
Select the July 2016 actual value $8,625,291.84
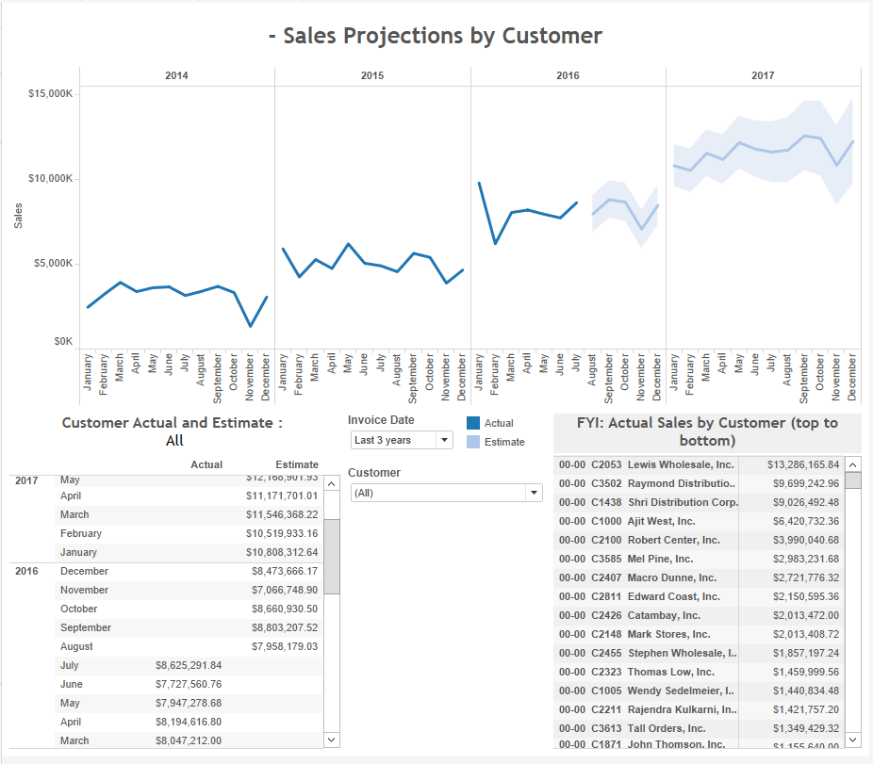click(x=189, y=665)
